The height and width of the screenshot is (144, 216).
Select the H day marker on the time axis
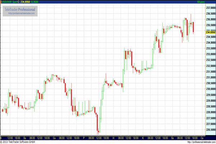[x=113, y=138]
